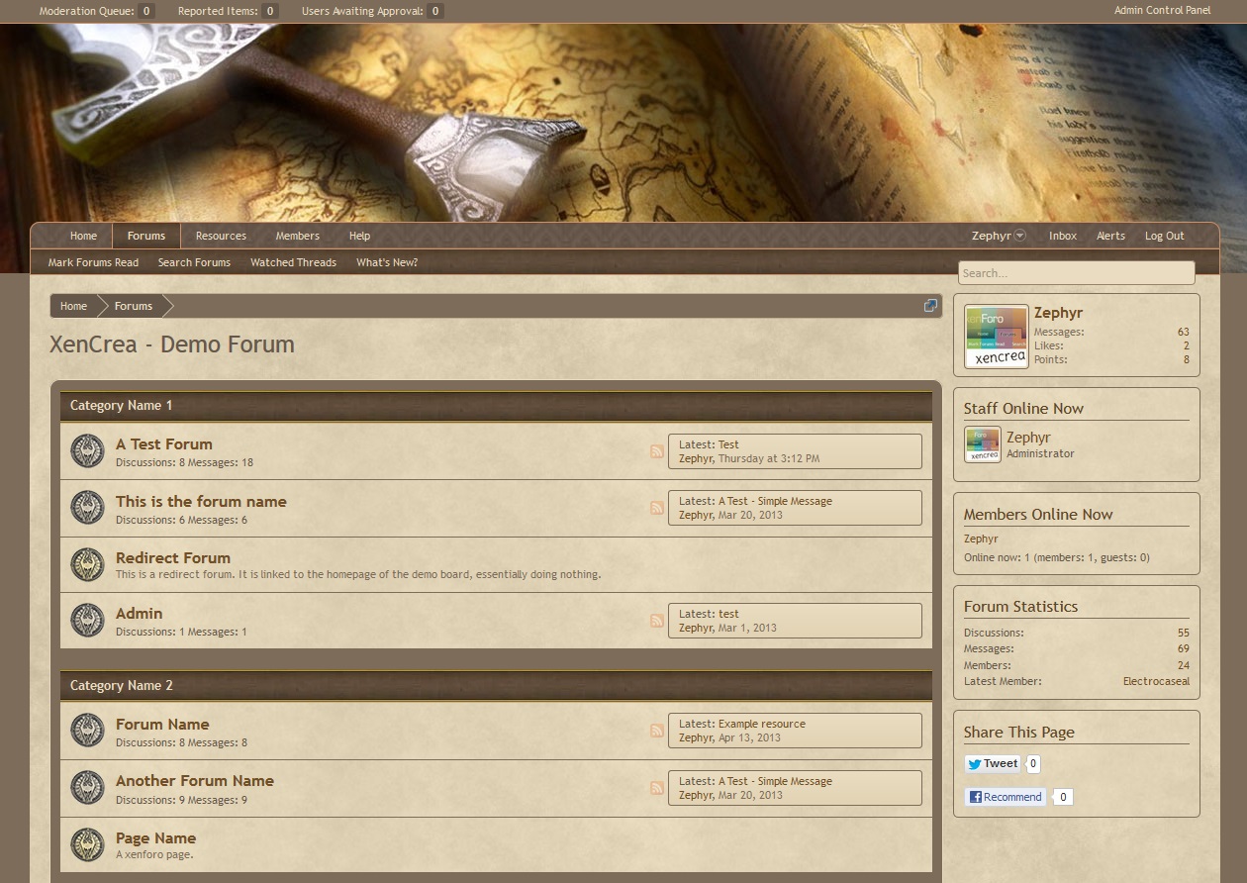
Task: Open Admin Control Panel link
Action: pyautogui.click(x=1162, y=11)
